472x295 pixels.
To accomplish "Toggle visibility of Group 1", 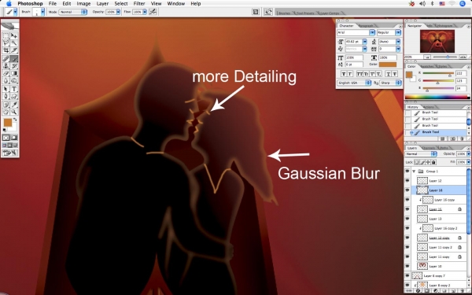I will pyautogui.click(x=407, y=171).
